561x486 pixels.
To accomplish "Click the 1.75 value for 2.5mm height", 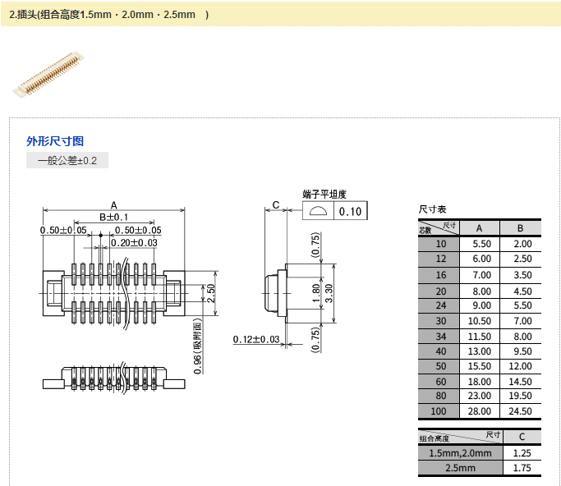I will (x=521, y=469).
